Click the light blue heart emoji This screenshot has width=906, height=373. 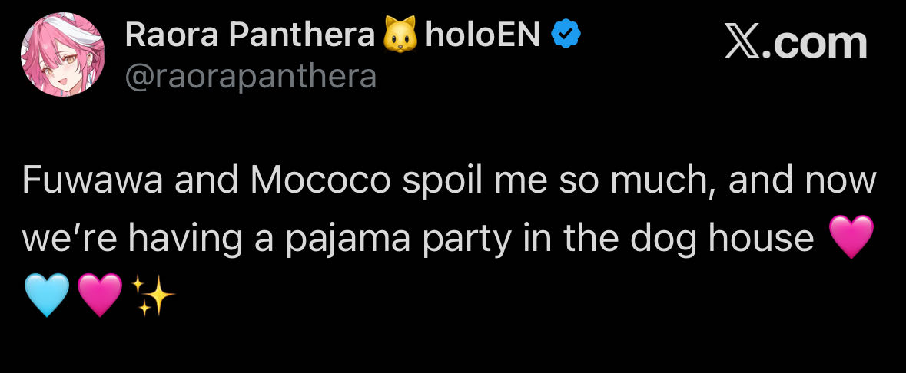click(46, 295)
